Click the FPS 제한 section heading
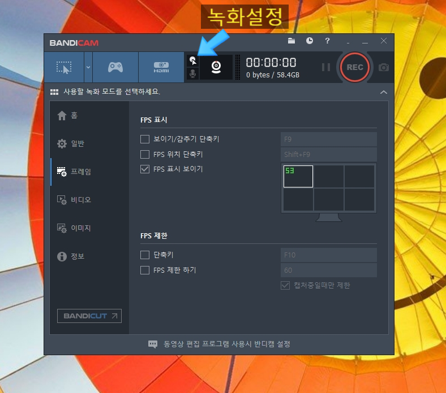Image resolution: width=446 pixels, height=393 pixels. [x=154, y=236]
